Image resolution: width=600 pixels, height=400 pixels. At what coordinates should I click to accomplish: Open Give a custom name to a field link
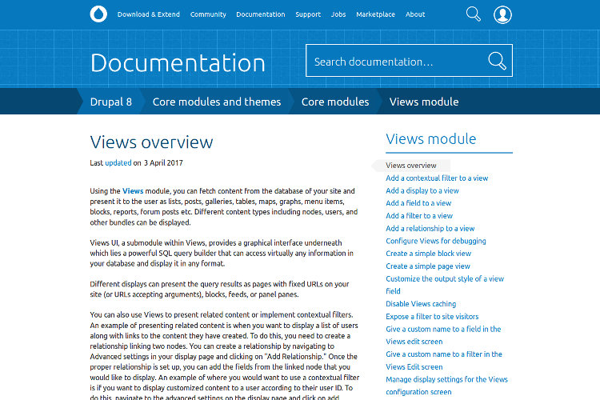443,335
